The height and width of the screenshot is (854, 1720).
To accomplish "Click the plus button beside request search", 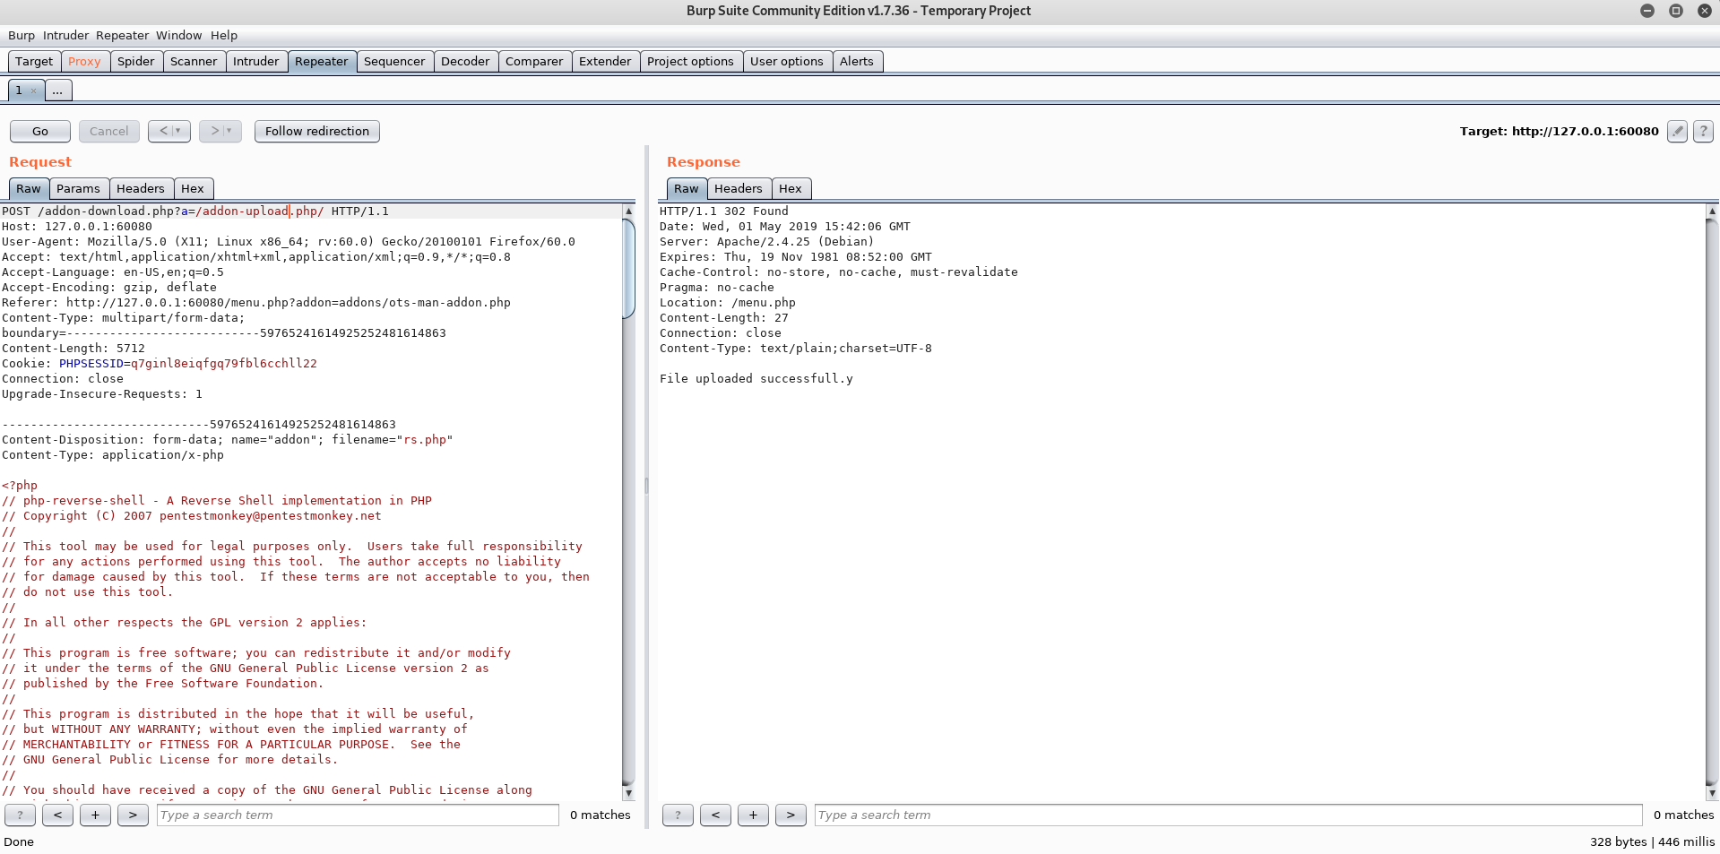I will (x=95, y=815).
